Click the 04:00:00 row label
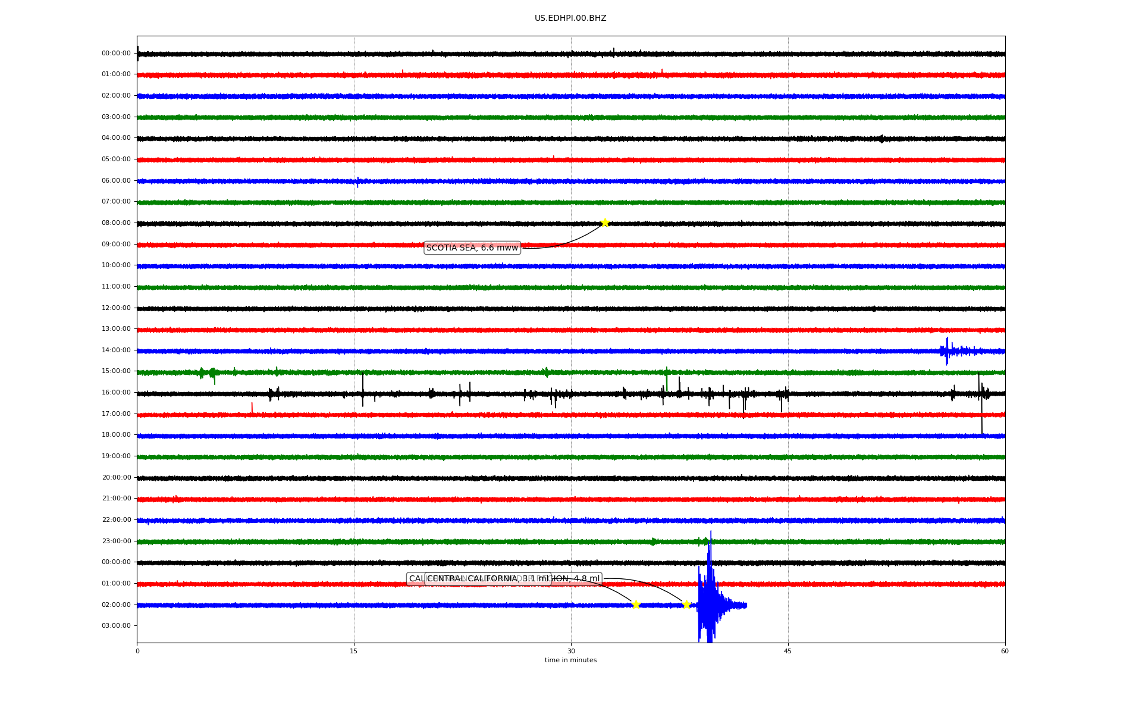This screenshot has height=714, width=1142. coord(116,138)
